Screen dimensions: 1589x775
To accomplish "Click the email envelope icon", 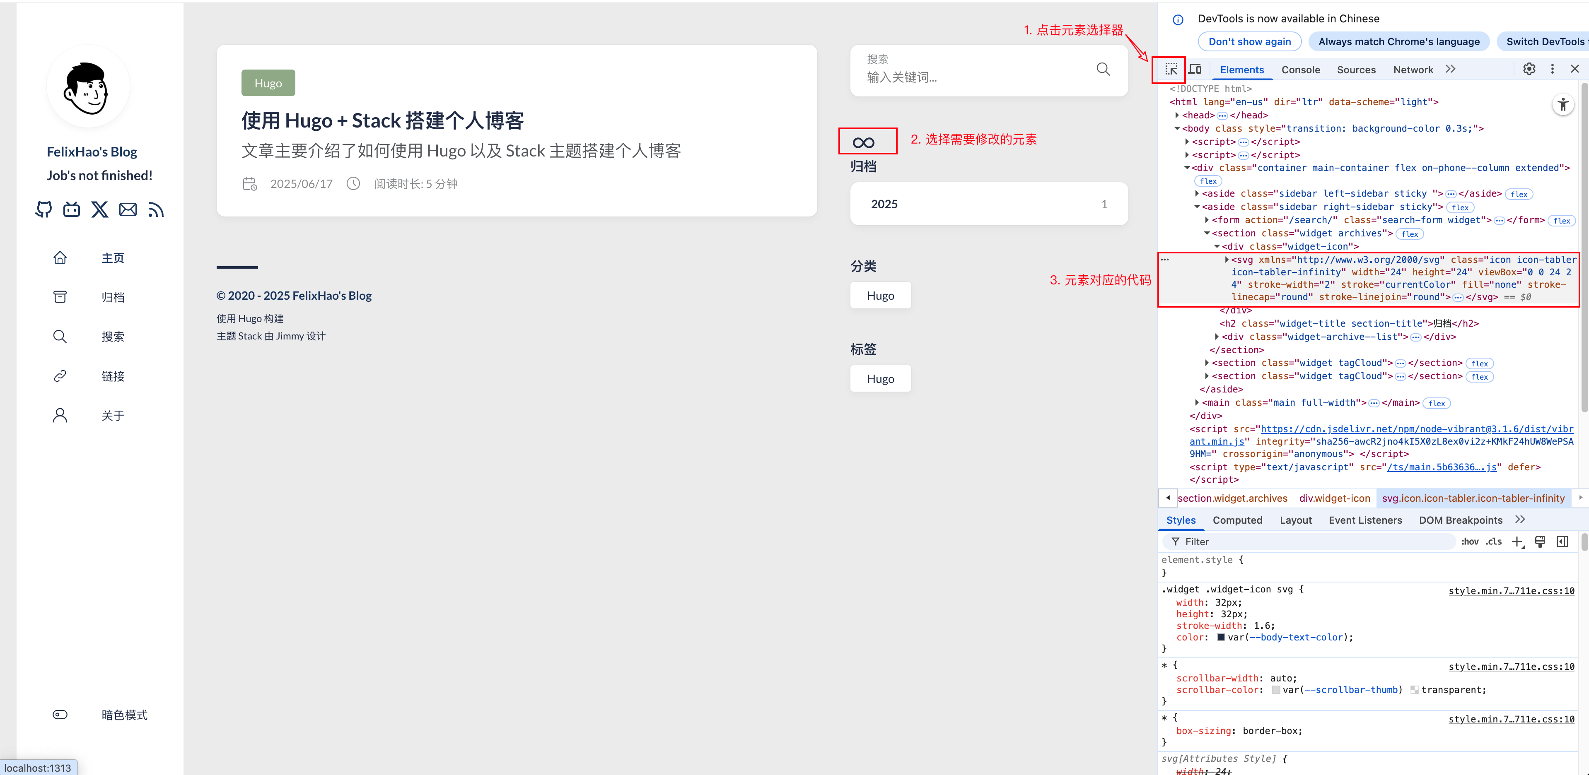I will pyautogui.click(x=128, y=209).
